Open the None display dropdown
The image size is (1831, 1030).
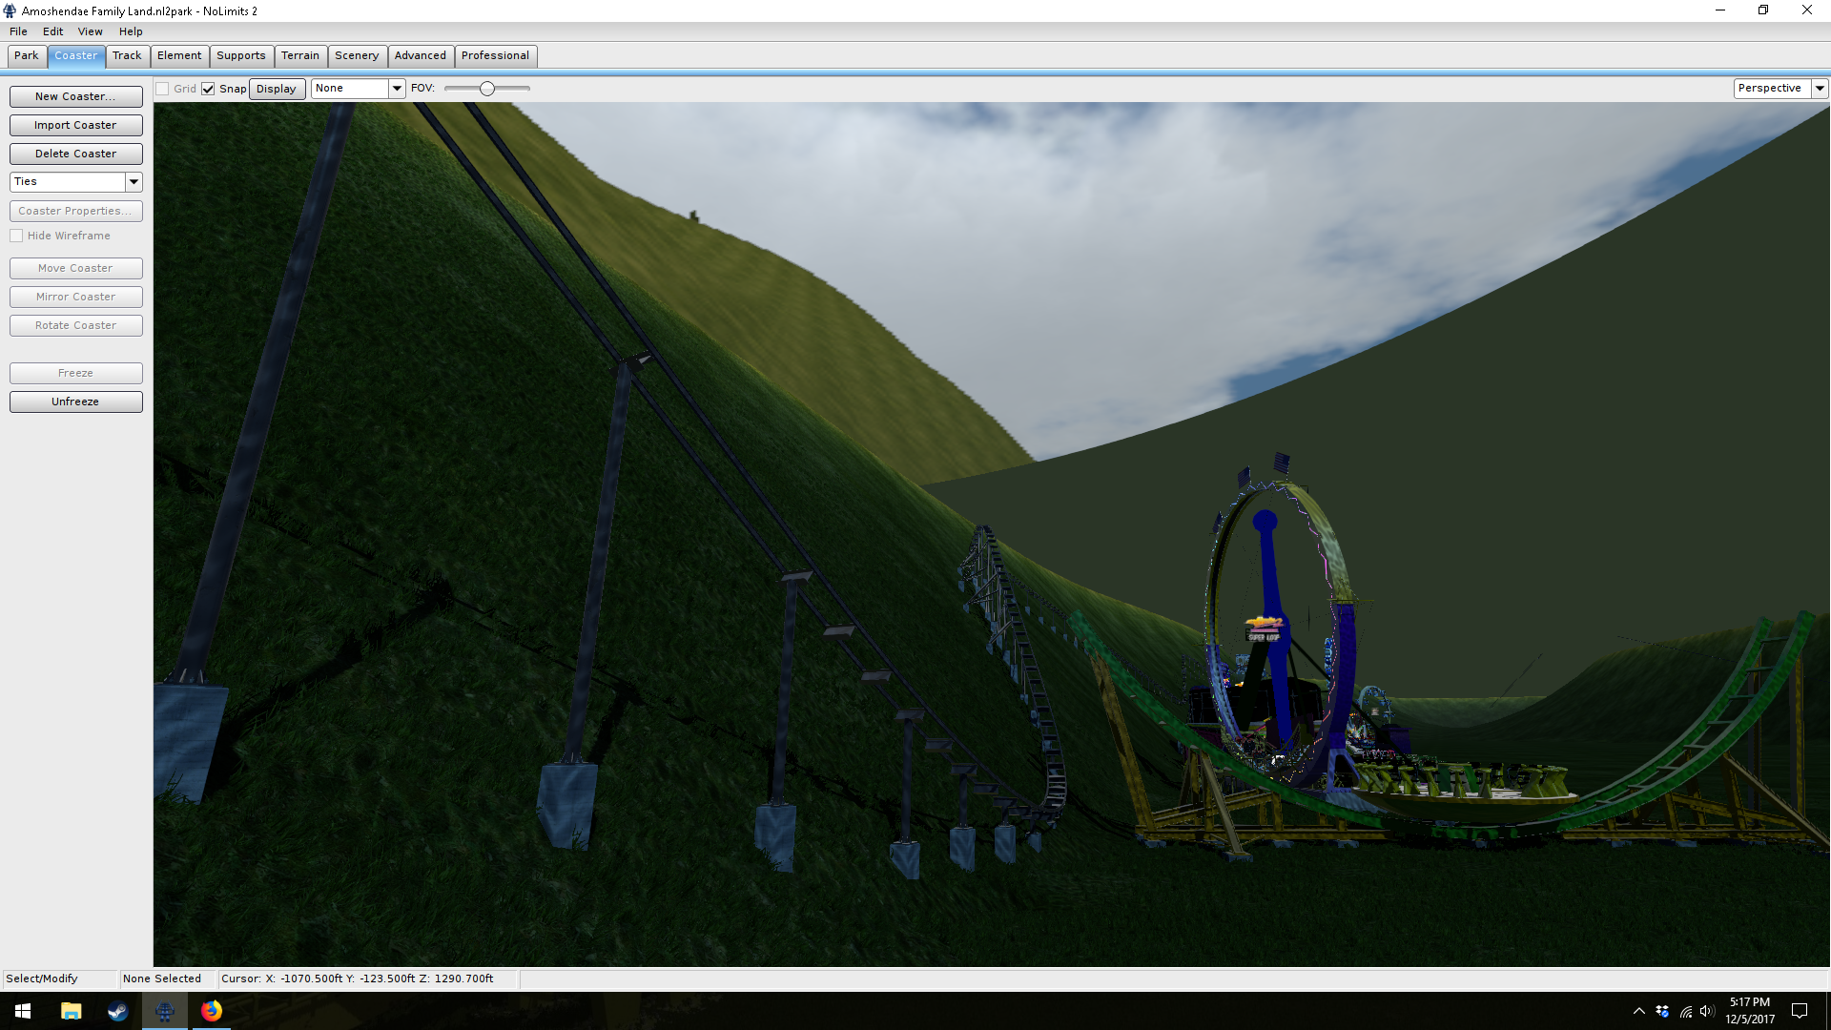[397, 88]
